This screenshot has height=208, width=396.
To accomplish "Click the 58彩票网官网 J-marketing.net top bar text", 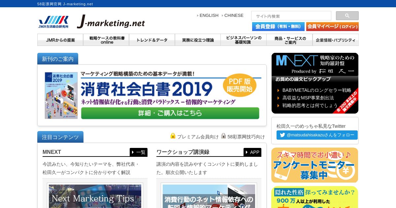I will coord(65,4).
